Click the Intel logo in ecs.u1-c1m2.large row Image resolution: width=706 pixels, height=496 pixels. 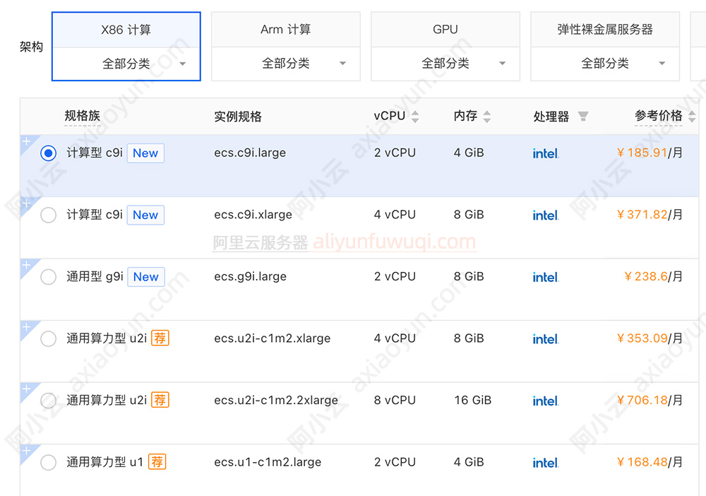pyautogui.click(x=545, y=463)
